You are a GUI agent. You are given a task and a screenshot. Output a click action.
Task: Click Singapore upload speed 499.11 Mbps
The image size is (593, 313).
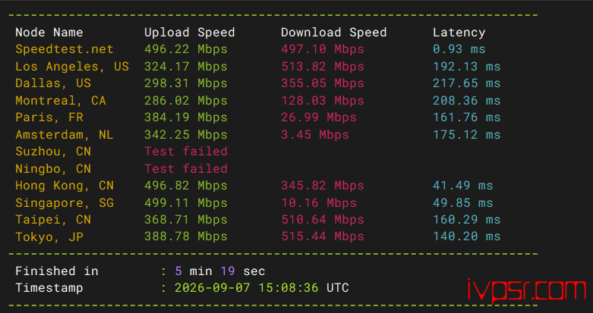click(186, 203)
